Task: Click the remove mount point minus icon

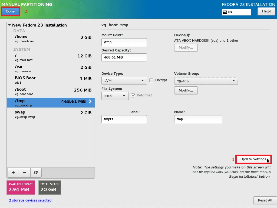Action: (25, 173)
